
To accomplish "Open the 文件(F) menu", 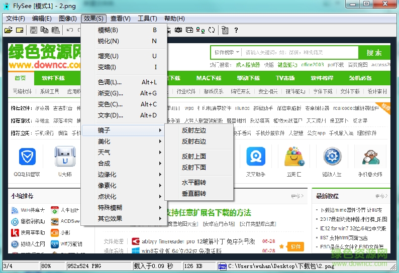I will [x=15, y=19].
